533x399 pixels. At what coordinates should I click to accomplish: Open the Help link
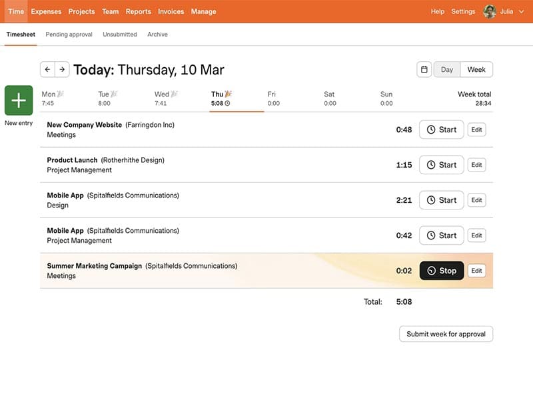pyautogui.click(x=438, y=11)
